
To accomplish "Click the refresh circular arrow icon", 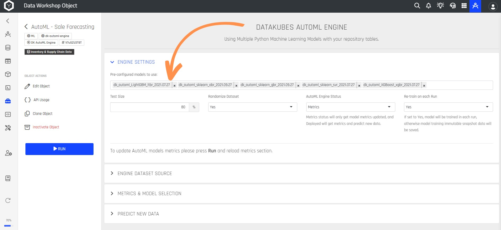I will click(8, 200).
